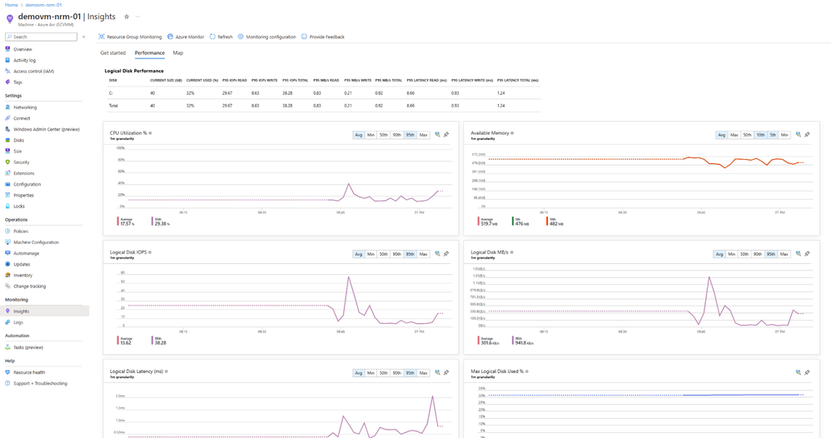
Task: Go to Home breadcrumb
Action: (11, 5)
